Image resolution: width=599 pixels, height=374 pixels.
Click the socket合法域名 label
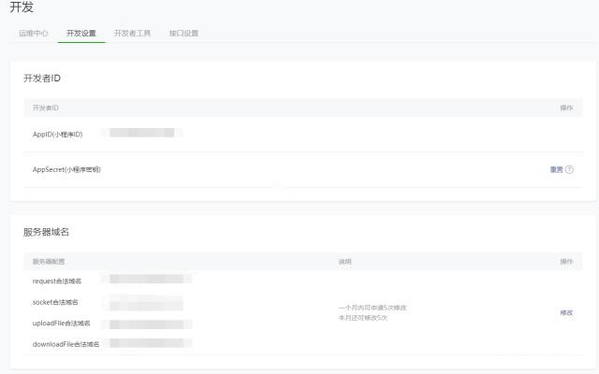pos(55,302)
